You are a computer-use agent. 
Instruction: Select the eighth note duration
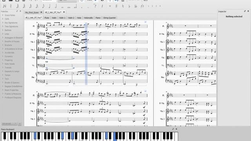point(43,6)
